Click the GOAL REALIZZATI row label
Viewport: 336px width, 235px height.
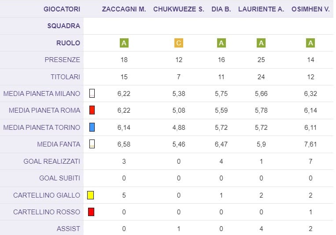click(52, 161)
